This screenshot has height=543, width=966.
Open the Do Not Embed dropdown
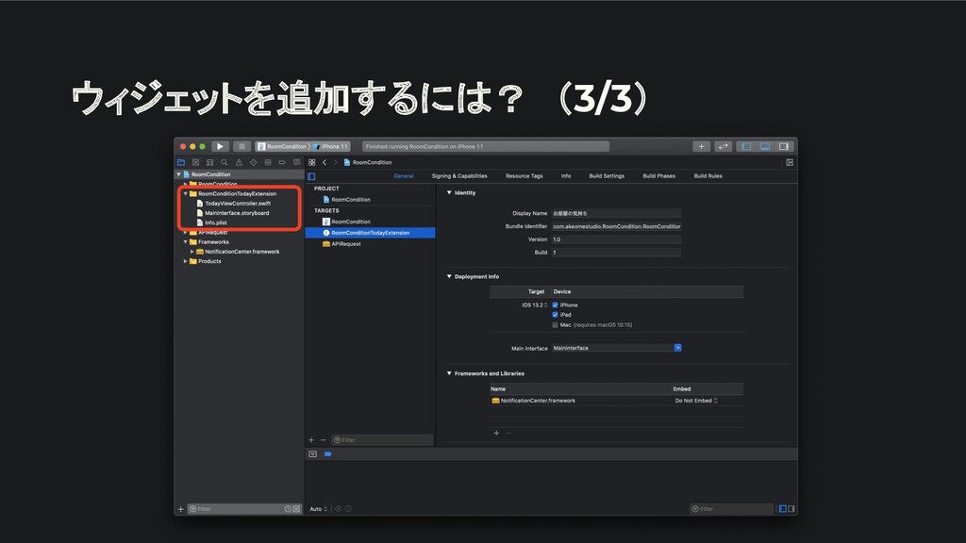696,401
